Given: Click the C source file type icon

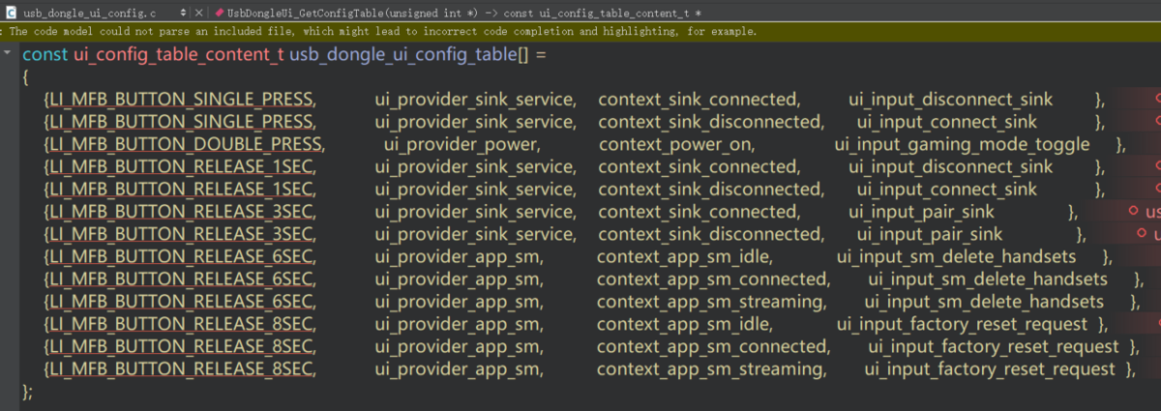Looking at the screenshot, I should click(x=10, y=13).
